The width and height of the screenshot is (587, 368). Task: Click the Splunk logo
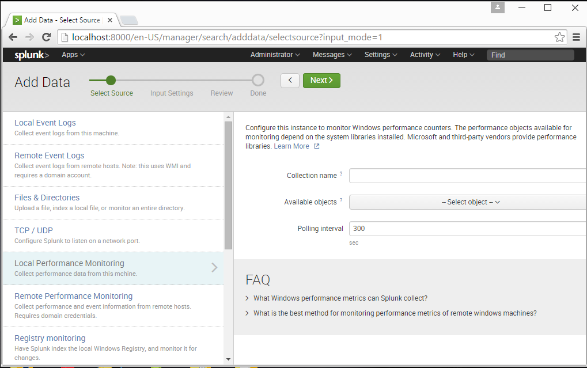click(32, 55)
